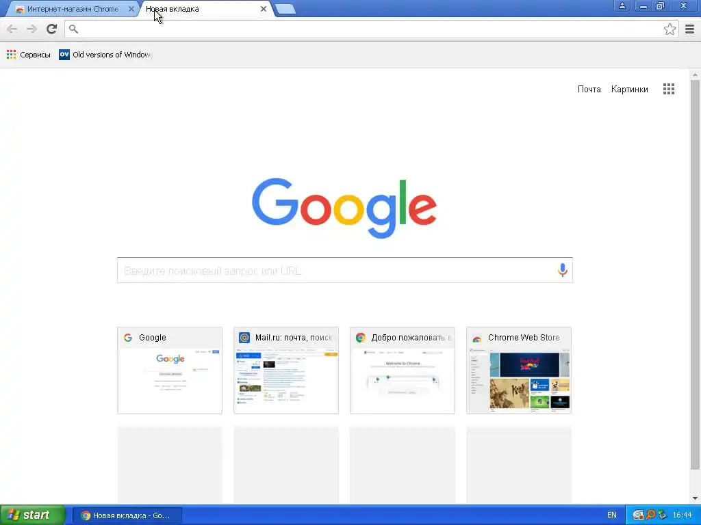Click the magnifier tray icon
The height and width of the screenshot is (525, 701).
(x=650, y=515)
